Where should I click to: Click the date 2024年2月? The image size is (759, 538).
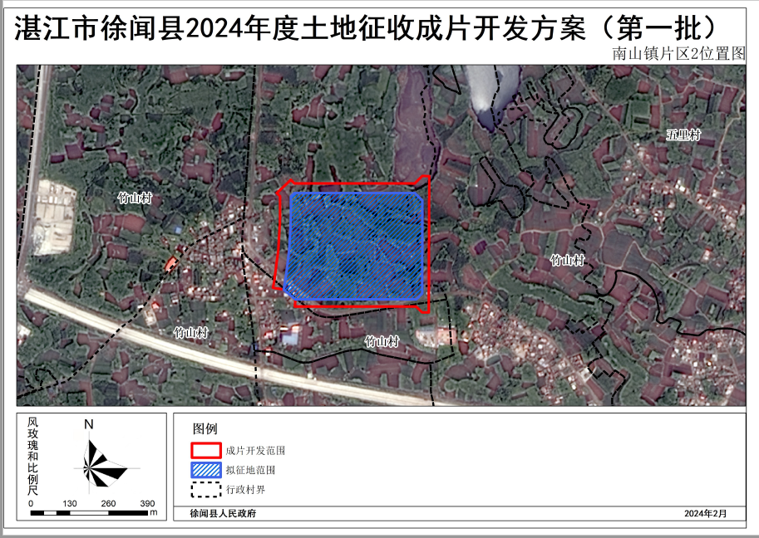(x=705, y=513)
